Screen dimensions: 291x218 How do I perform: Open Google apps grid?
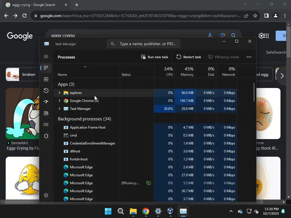click(x=267, y=36)
